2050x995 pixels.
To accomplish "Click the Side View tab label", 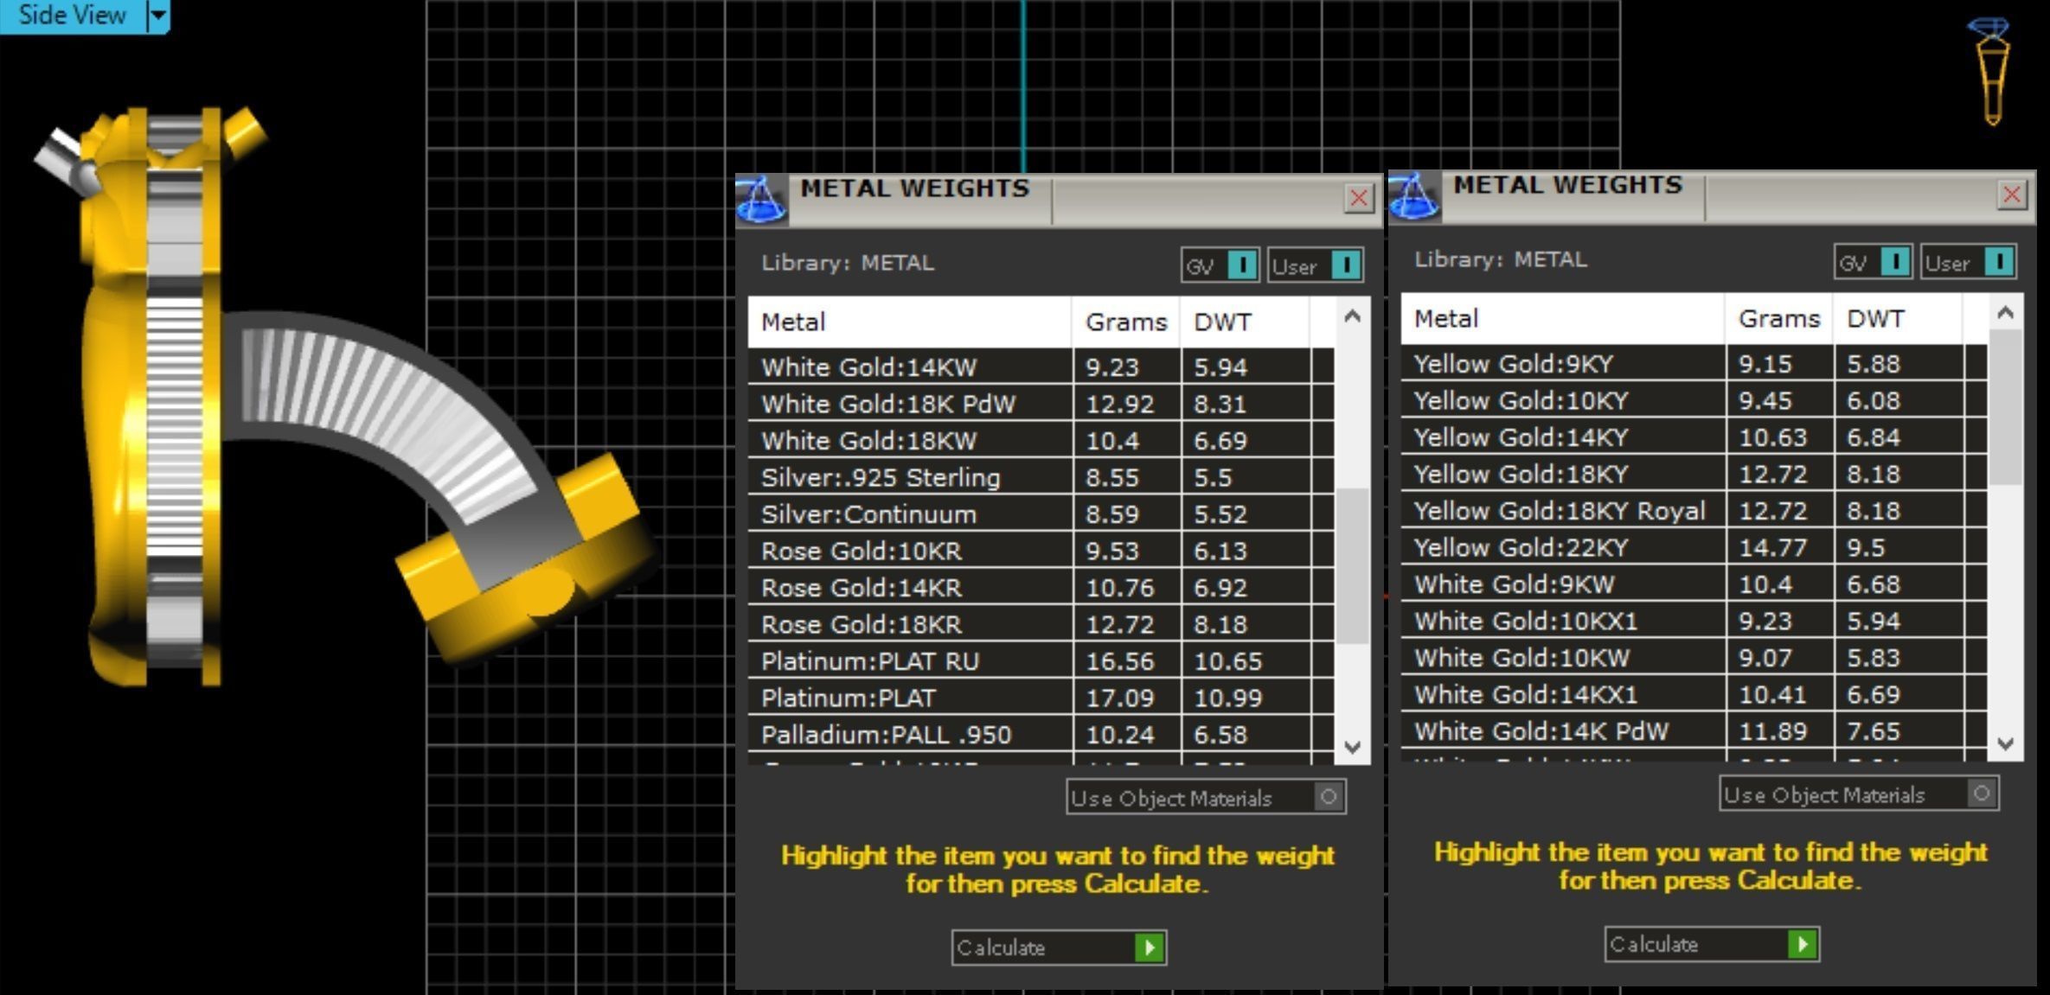I will pos(72,16).
